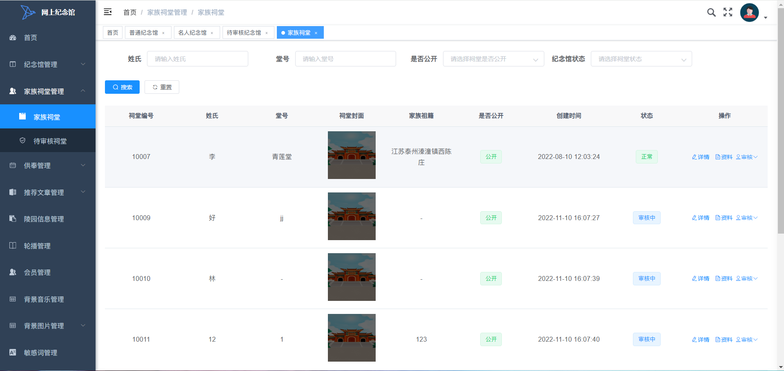This screenshot has width=784, height=371.
Task: Open the cover thumbnail for shrine 10009
Action: (352, 216)
